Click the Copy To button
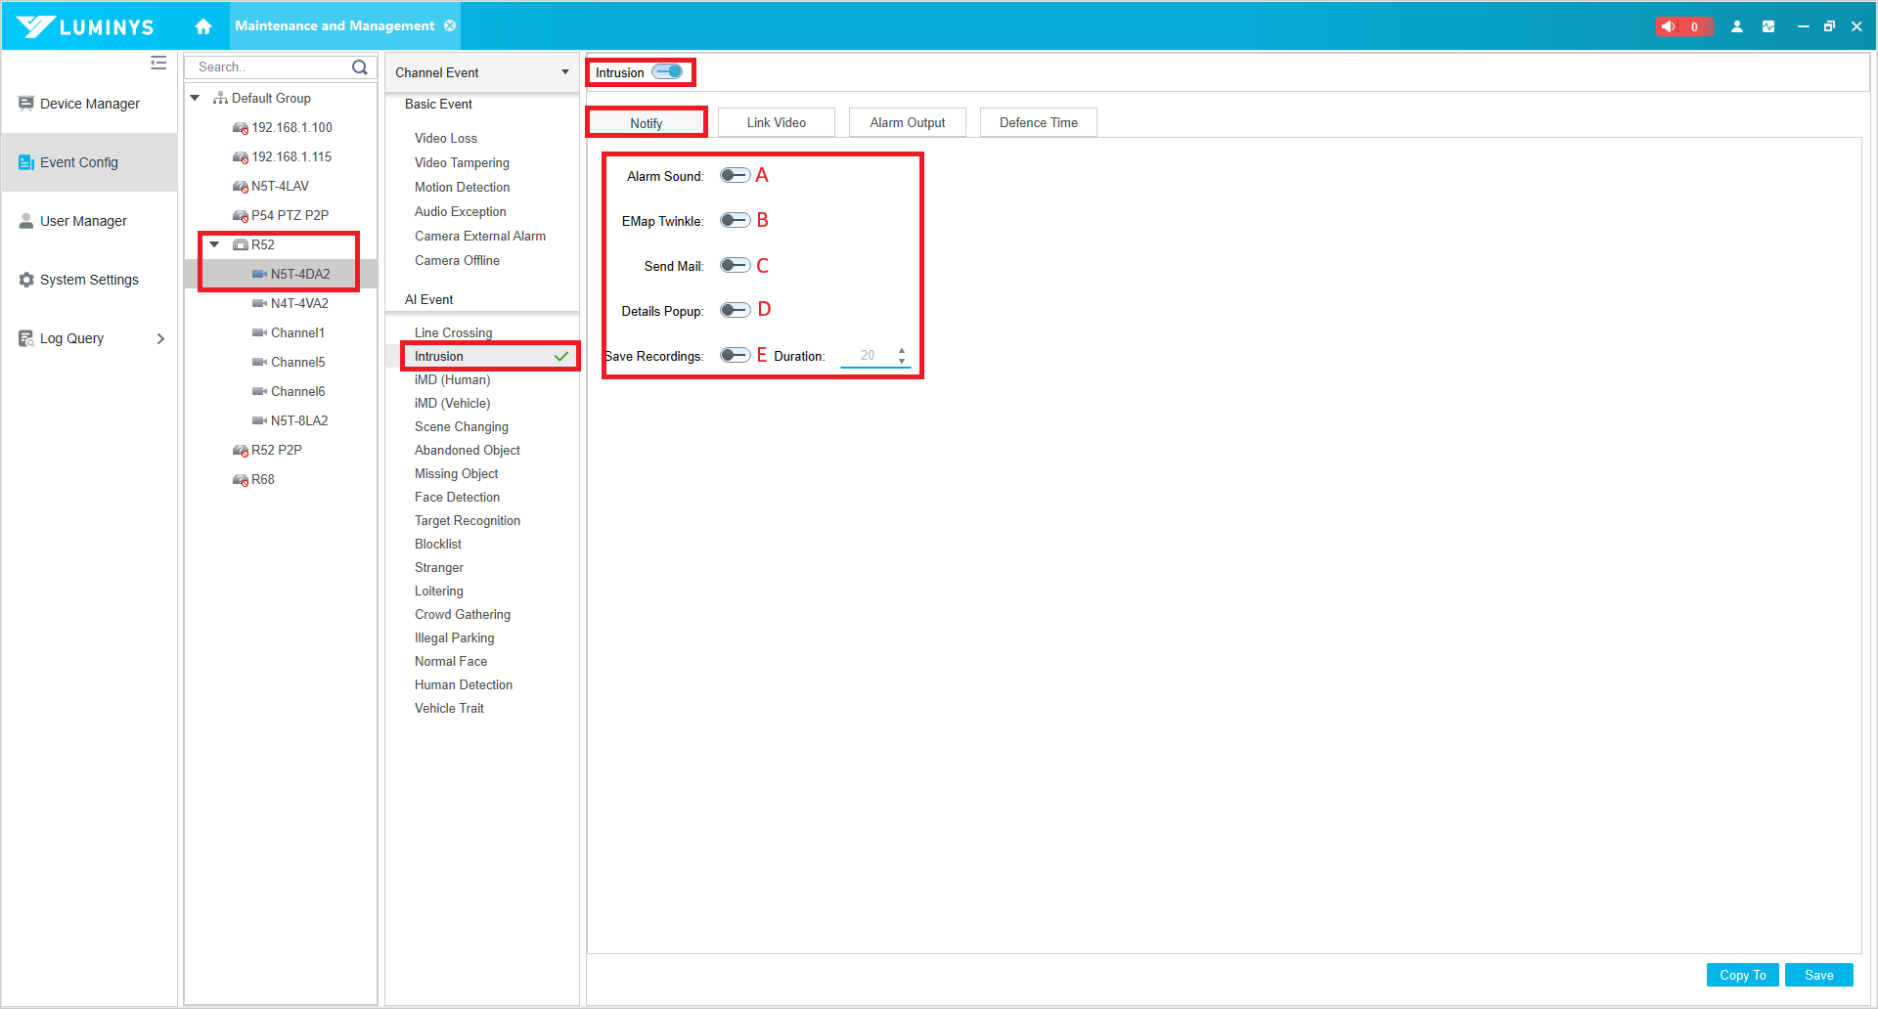The height and width of the screenshot is (1009, 1878). (1742, 975)
